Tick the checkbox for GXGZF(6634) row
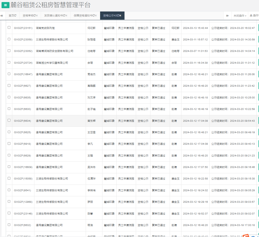This screenshot has width=259, height=237. click(9, 120)
